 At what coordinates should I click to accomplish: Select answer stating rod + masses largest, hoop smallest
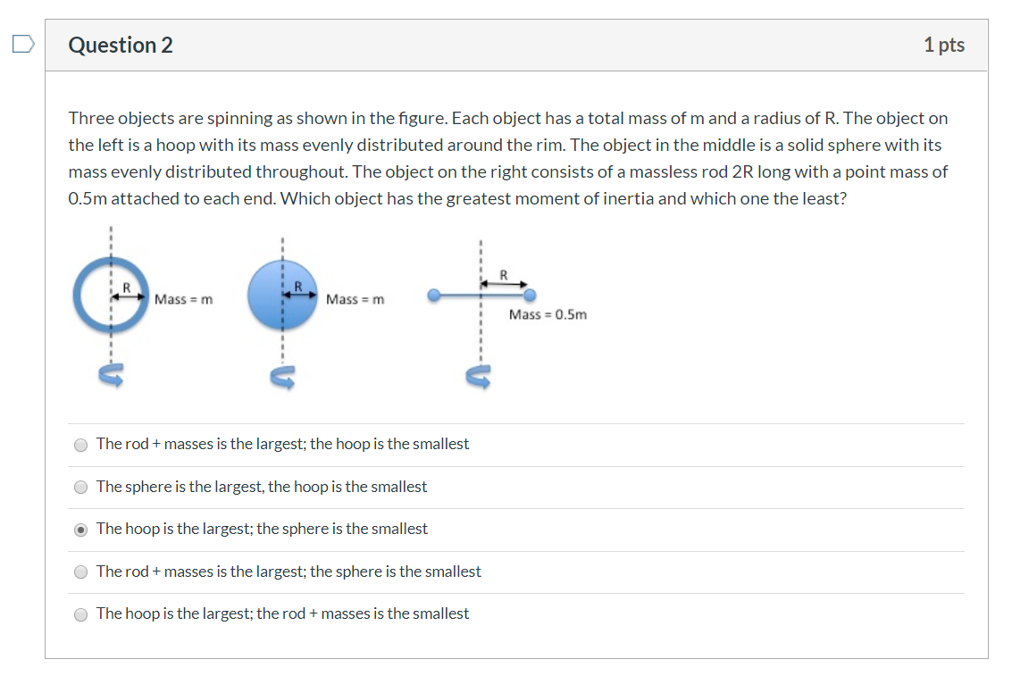click(80, 444)
